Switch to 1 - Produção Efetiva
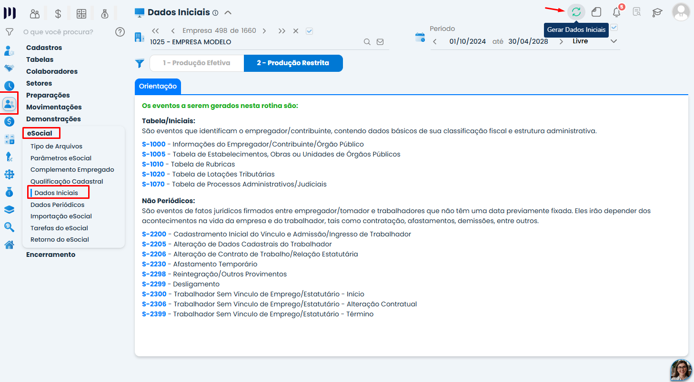Screen dimensions: 694x382 (197, 63)
